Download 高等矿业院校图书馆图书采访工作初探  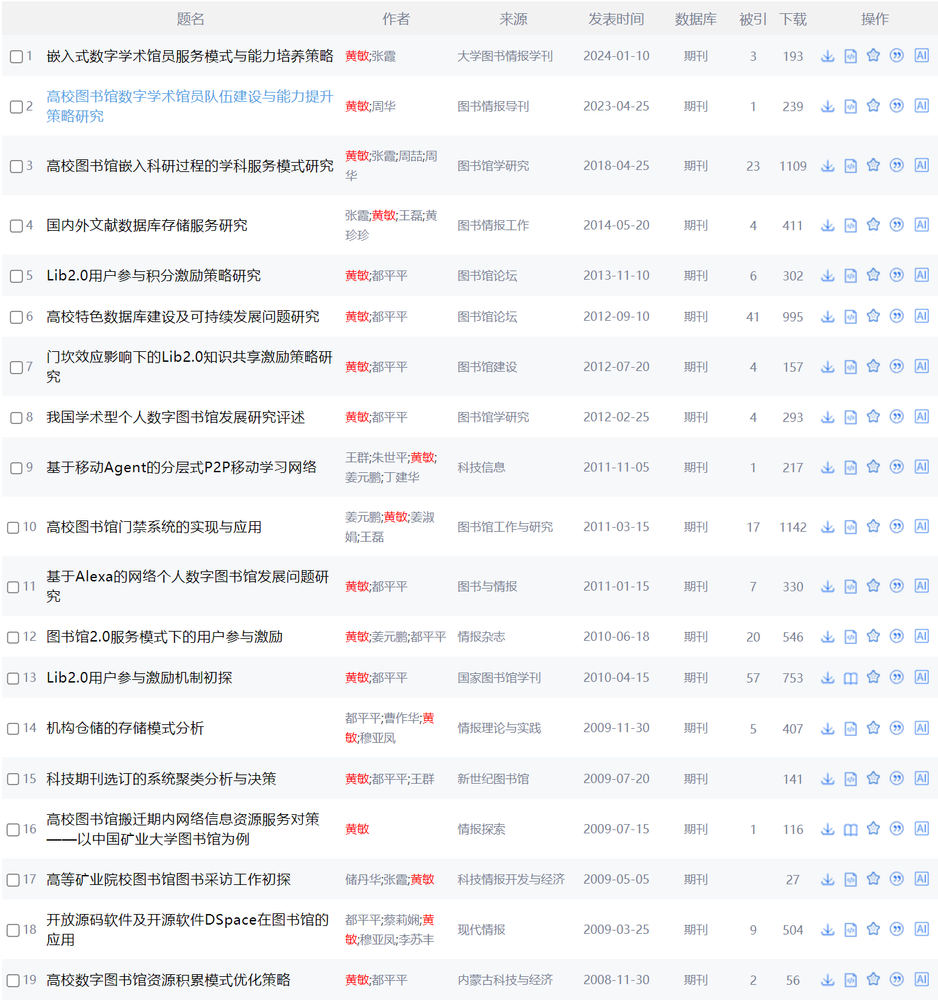pyautogui.click(x=828, y=879)
